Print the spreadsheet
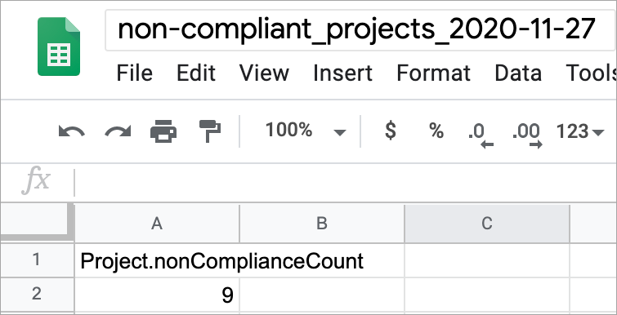This screenshot has height=315, width=617. tap(163, 131)
